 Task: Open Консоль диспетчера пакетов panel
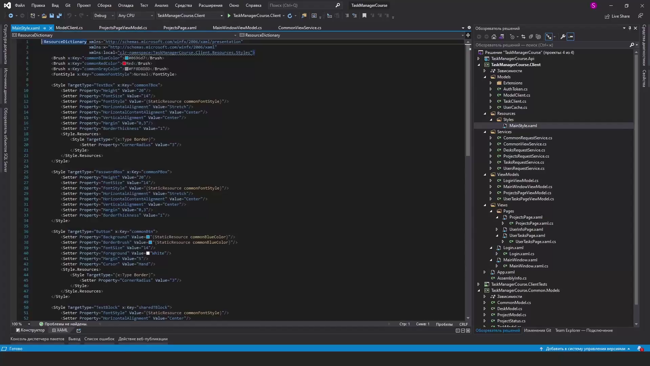click(37, 339)
